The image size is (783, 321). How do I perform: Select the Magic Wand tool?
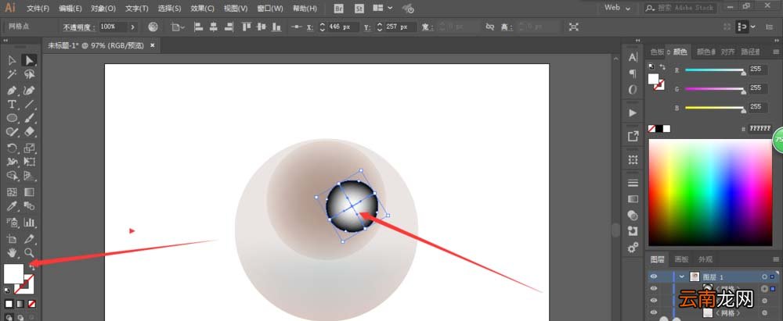(x=12, y=75)
